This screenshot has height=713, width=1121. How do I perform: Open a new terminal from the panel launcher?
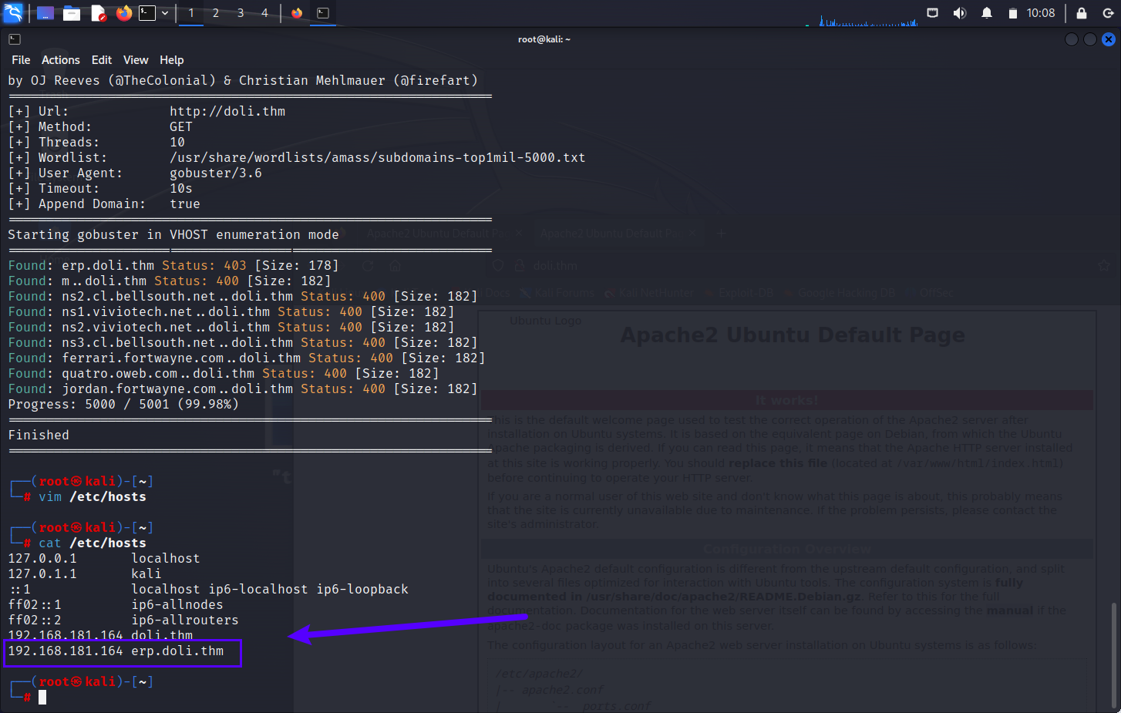click(x=147, y=13)
